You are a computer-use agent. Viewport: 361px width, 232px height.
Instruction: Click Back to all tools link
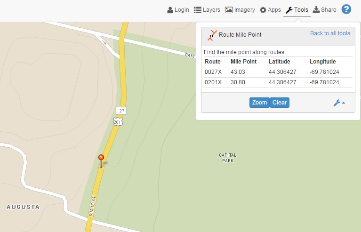click(330, 33)
